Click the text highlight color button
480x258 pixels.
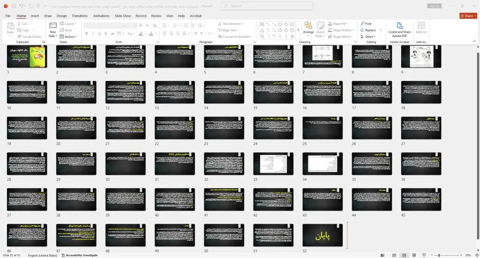141,33
